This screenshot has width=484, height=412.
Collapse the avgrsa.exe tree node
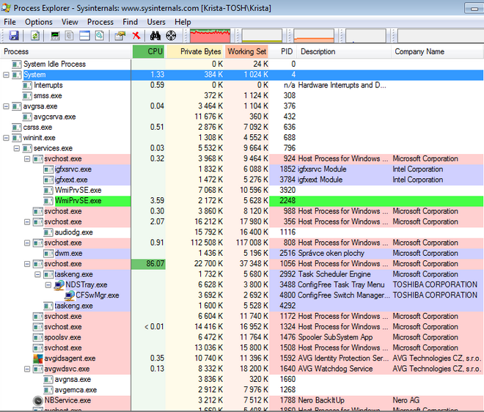(x=7, y=106)
